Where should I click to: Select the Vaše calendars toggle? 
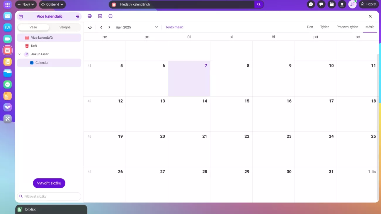pos(33,27)
